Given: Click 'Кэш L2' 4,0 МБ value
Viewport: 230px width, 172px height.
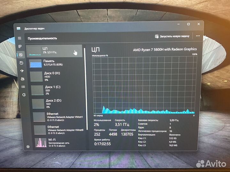Looking at the screenshot, I should (173, 142).
